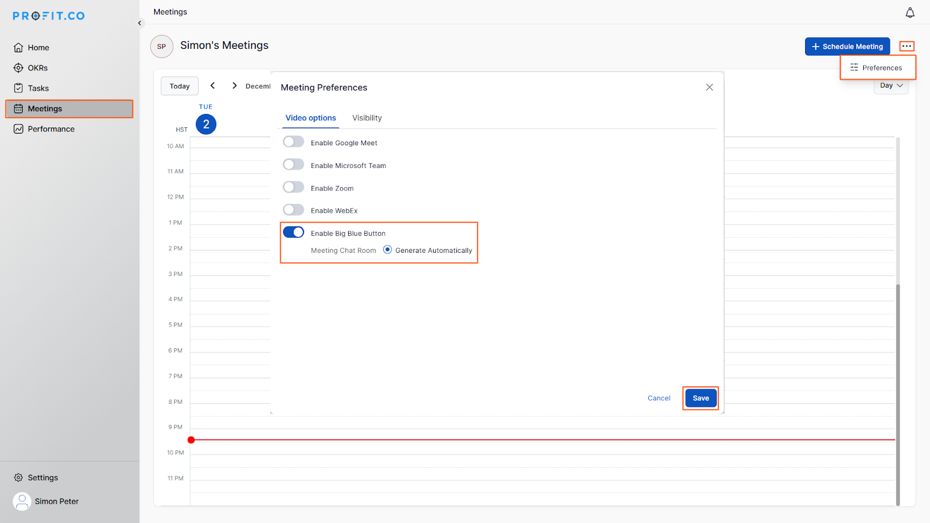Click the 12 PM time label
This screenshot has height=523, width=930.
pyautogui.click(x=176, y=197)
